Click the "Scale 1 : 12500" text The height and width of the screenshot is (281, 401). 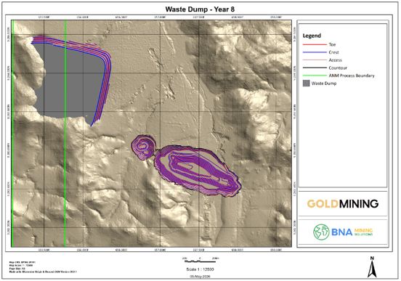(200, 269)
